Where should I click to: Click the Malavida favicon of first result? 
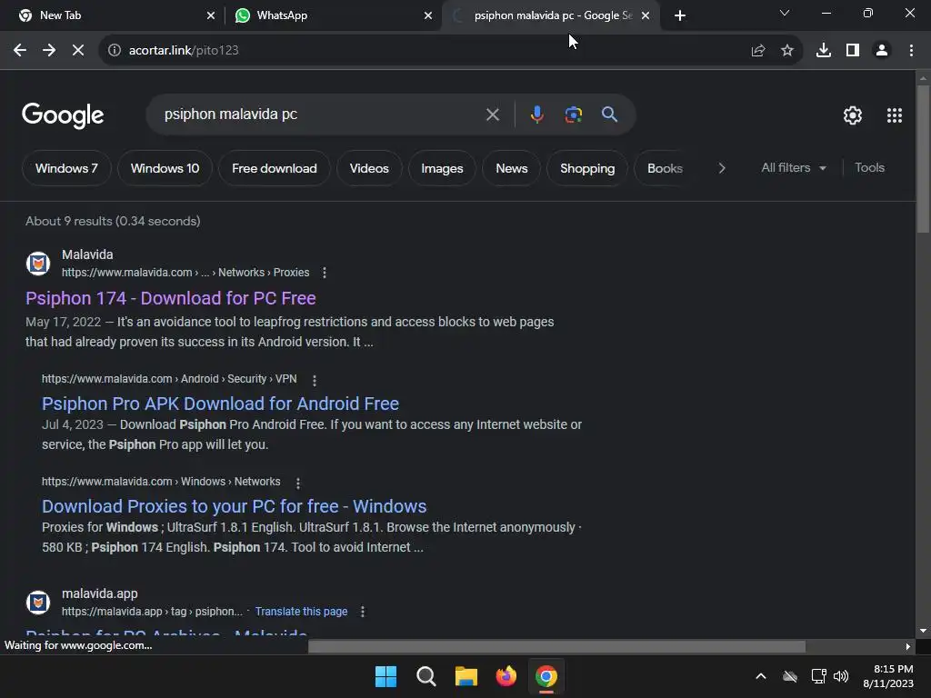[x=38, y=264]
